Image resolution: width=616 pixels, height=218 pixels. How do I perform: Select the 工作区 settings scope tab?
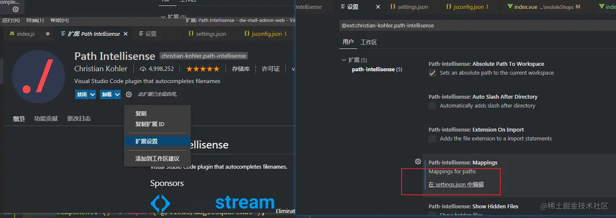369,42
